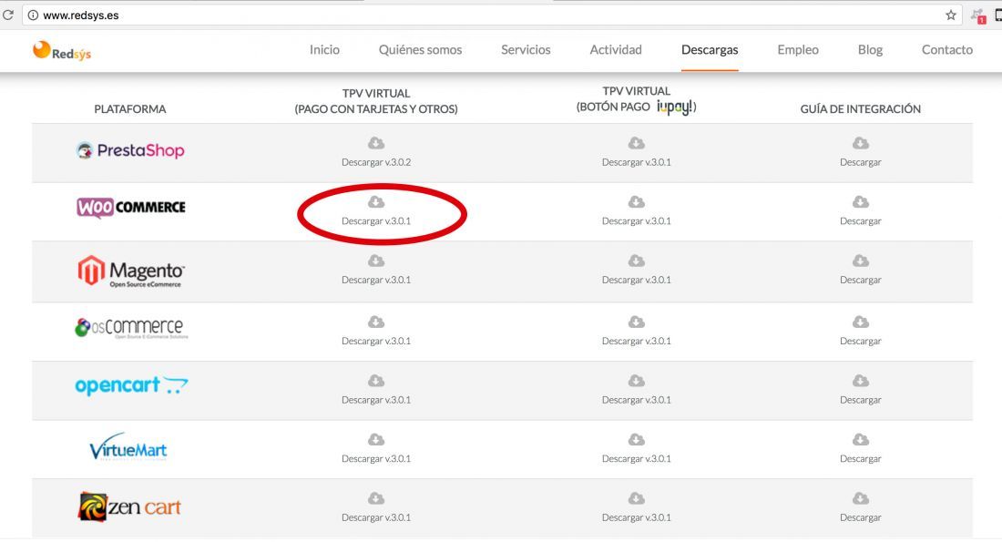The height and width of the screenshot is (542, 1002).
Task: Click osCommerce Descargar guide link text
Action: (x=861, y=342)
